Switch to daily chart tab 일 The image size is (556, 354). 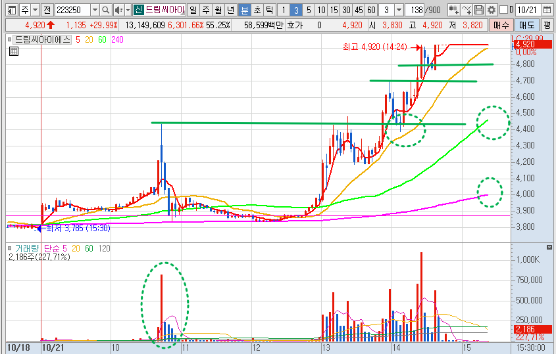click(x=193, y=10)
